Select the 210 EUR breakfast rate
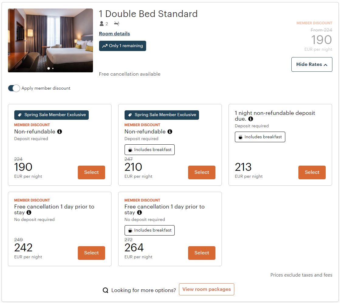340x303 pixels. coord(202,172)
